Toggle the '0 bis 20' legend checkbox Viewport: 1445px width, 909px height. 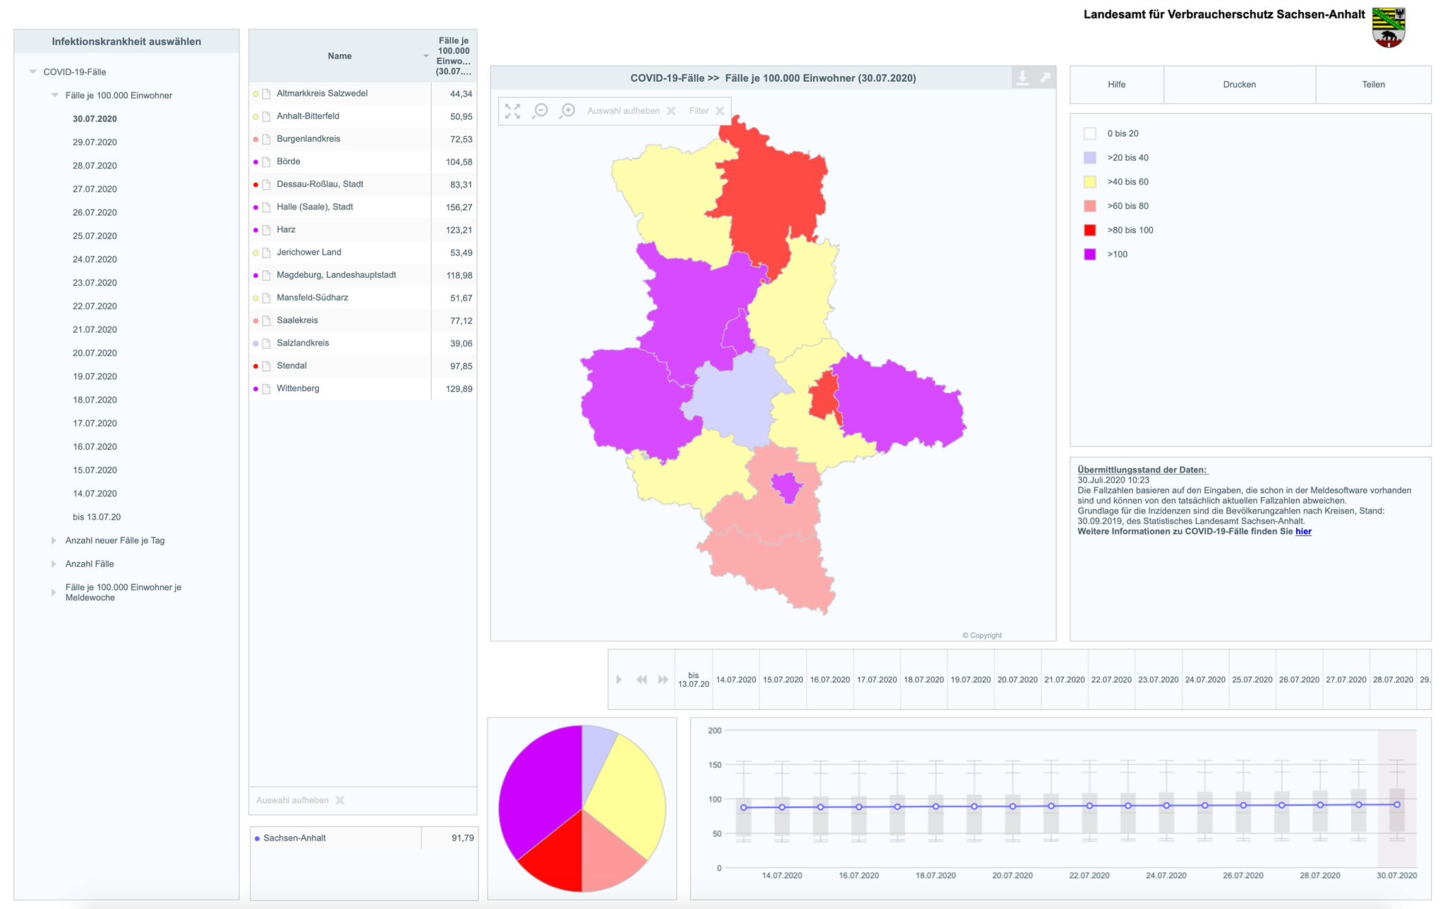point(1090,133)
